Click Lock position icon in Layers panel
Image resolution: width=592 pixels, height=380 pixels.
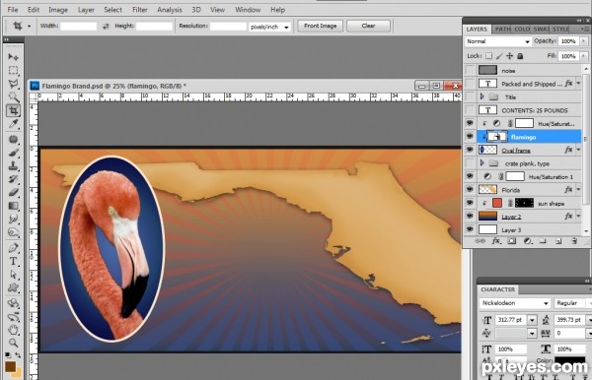click(510, 56)
